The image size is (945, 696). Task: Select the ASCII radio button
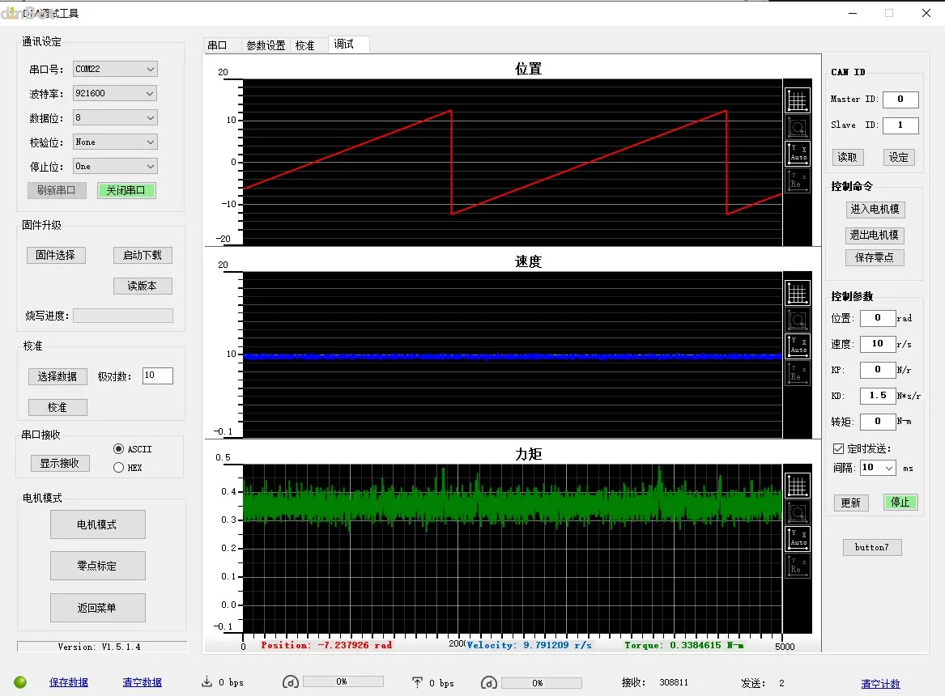[119, 449]
